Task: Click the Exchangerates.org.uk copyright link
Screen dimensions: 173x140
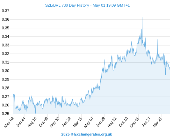Action: 87,134
